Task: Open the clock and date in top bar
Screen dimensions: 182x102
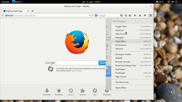Action: pos(91,2)
